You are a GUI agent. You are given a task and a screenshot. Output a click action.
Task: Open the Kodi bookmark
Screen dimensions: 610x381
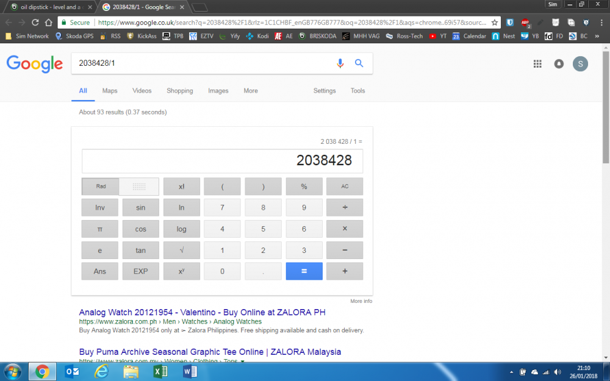point(257,36)
